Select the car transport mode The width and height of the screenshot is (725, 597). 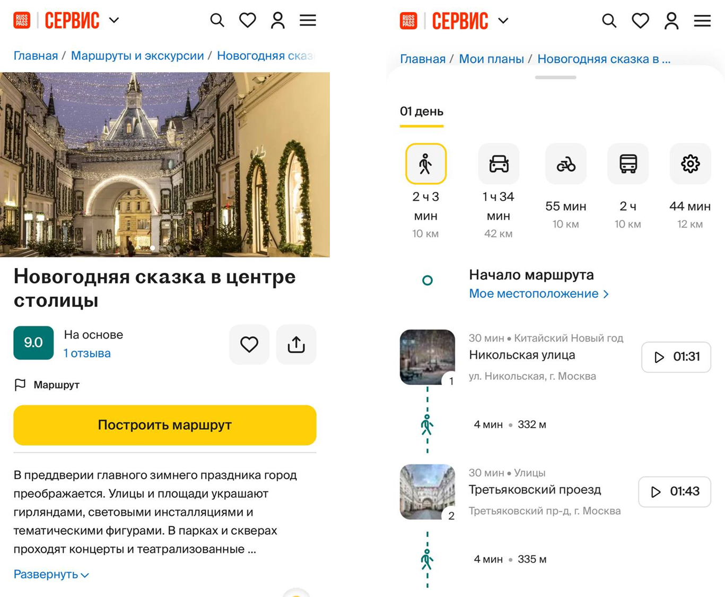coord(499,164)
